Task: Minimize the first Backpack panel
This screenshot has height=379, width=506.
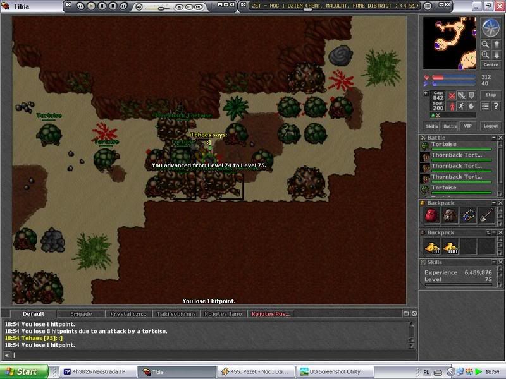Action: click(494, 203)
